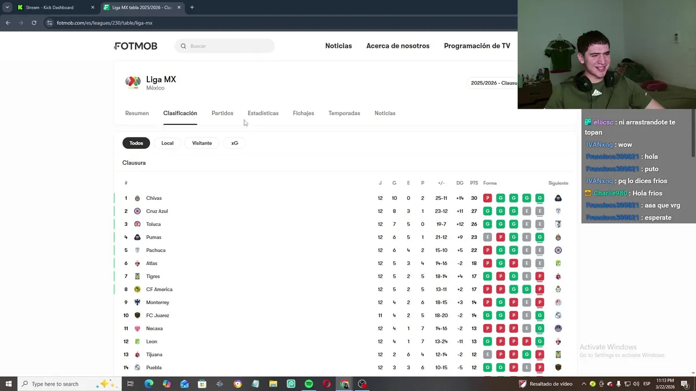Image resolution: width=696 pixels, height=391 pixels.
Task: Click the Liga MX league logo
Action: 133,82
